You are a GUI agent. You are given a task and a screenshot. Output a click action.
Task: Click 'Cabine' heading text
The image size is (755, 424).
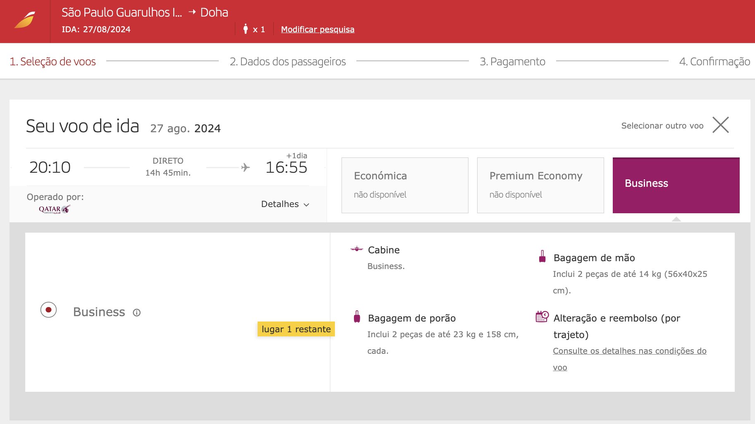tap(384, 250)
